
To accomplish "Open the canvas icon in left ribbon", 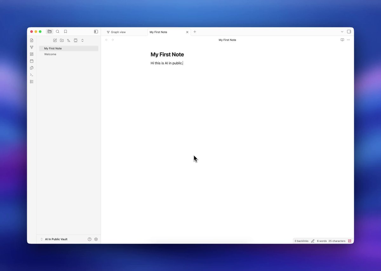I will click(x=32, y=54).
